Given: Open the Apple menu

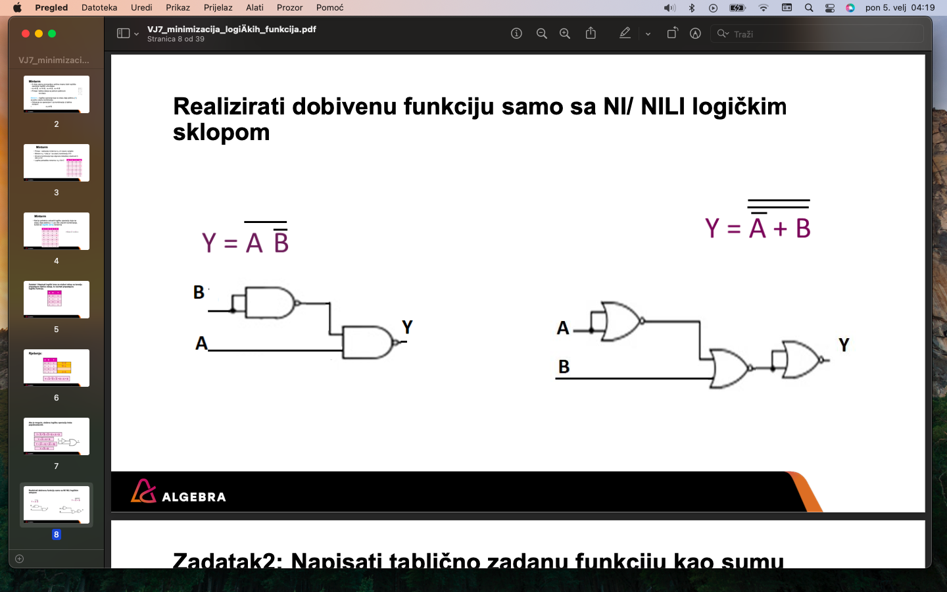Looking at the screenshot, I should click(17, 7).
